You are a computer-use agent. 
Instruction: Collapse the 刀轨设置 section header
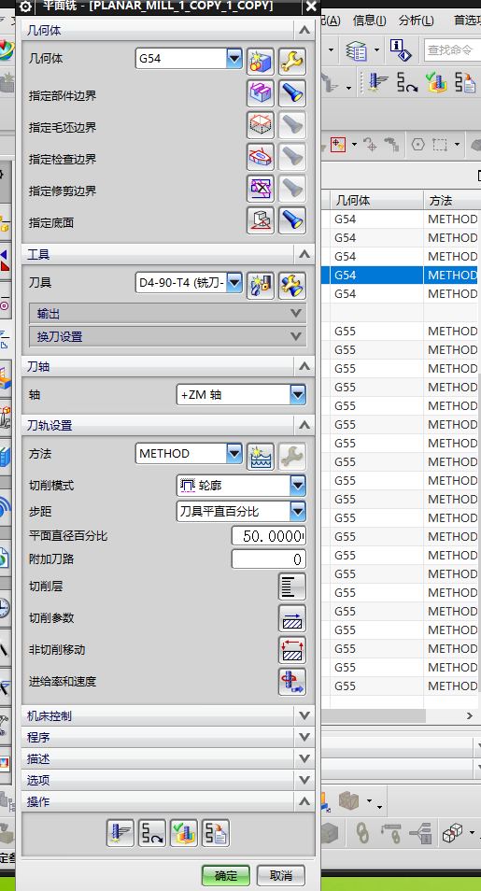168,425
